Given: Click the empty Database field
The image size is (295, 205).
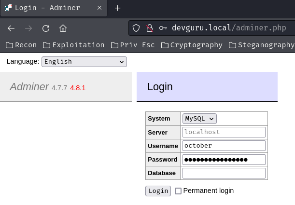Looking at the screenshot, I should click(x=224, y=173).
